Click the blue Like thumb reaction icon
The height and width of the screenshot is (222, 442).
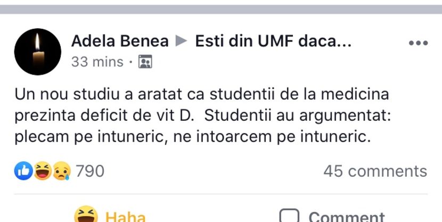click(x=23, y=171)
